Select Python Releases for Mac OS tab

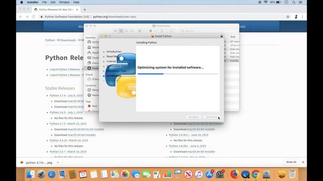(x=56, y=10)
